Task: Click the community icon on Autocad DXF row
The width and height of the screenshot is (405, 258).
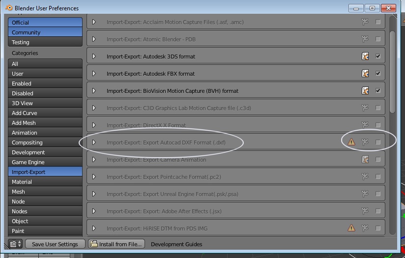Action: pyautogui.click(x=365, y=142)
